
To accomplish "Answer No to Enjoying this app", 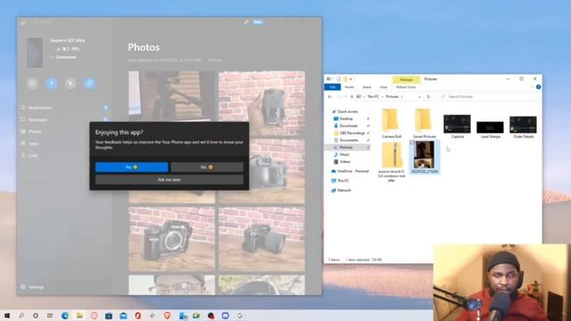I will click(x=207, y=167).
